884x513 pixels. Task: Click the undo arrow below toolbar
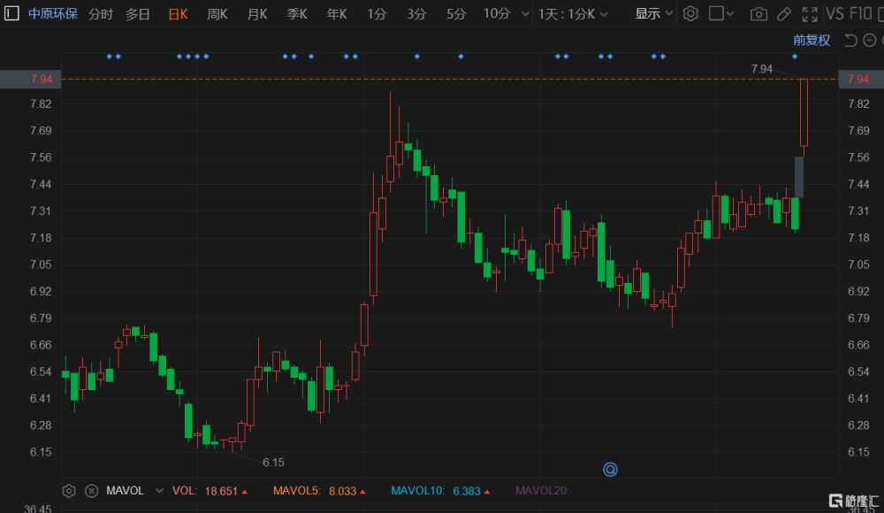(x=850, y=40)
